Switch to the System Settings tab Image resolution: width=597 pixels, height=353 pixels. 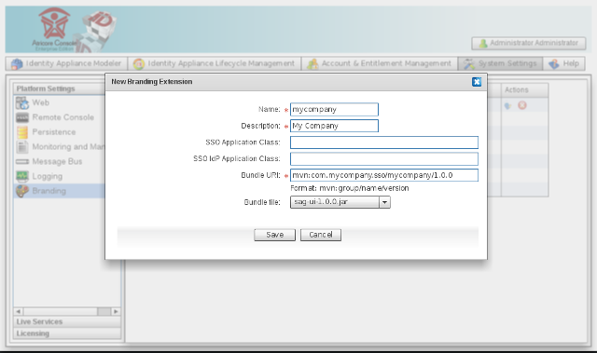[x=500, y=64]
